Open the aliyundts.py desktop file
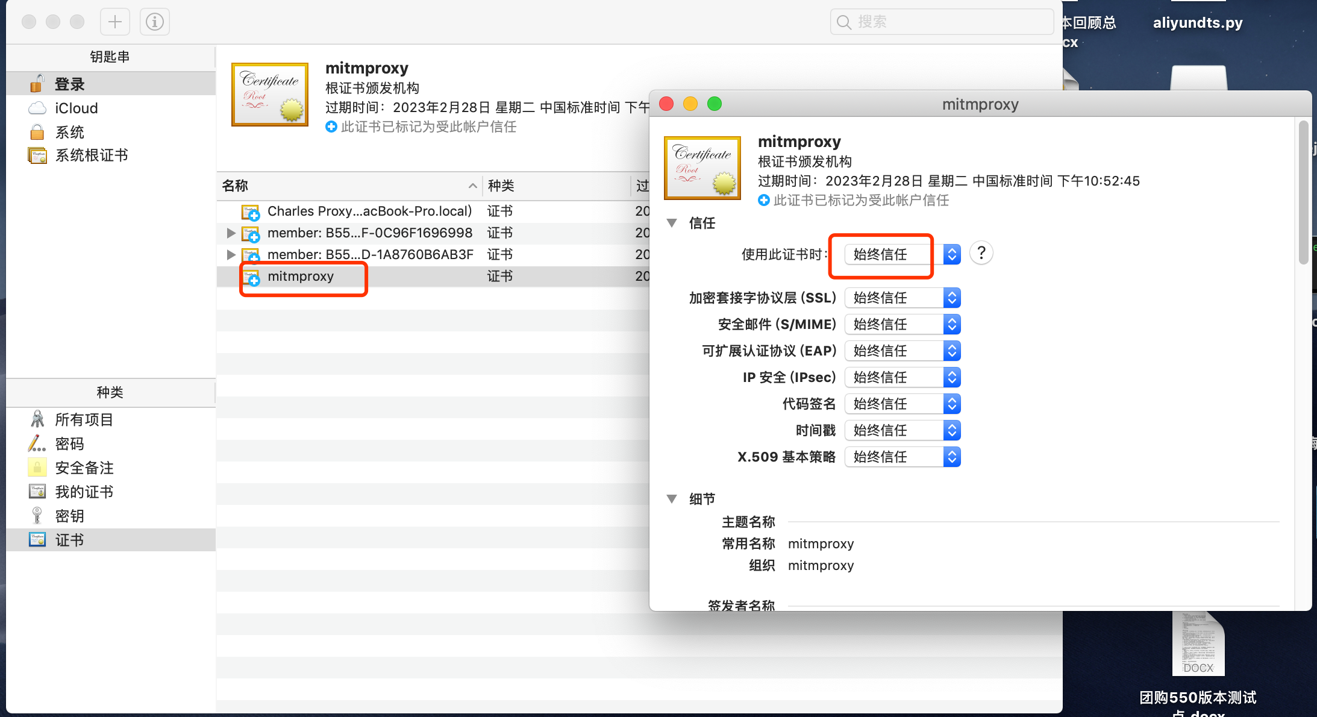This screenshot has height=717, width=1317. (1198, 23)
